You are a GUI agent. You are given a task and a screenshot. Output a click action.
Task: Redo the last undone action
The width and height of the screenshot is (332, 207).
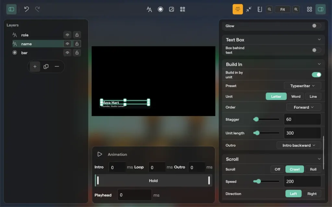(x=38, y=9)
